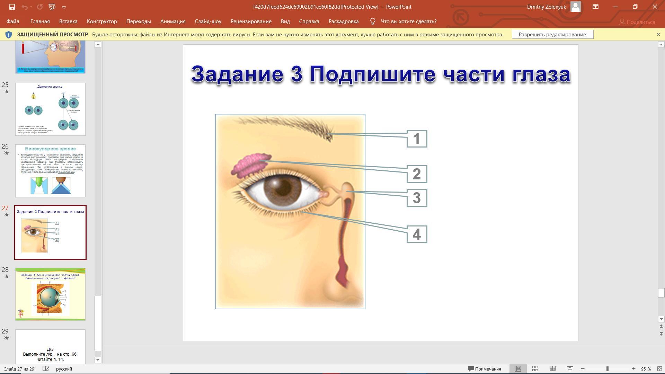Open the Файл menu
The width and height of the screenshot is (665, 374).
pos(12,21)
